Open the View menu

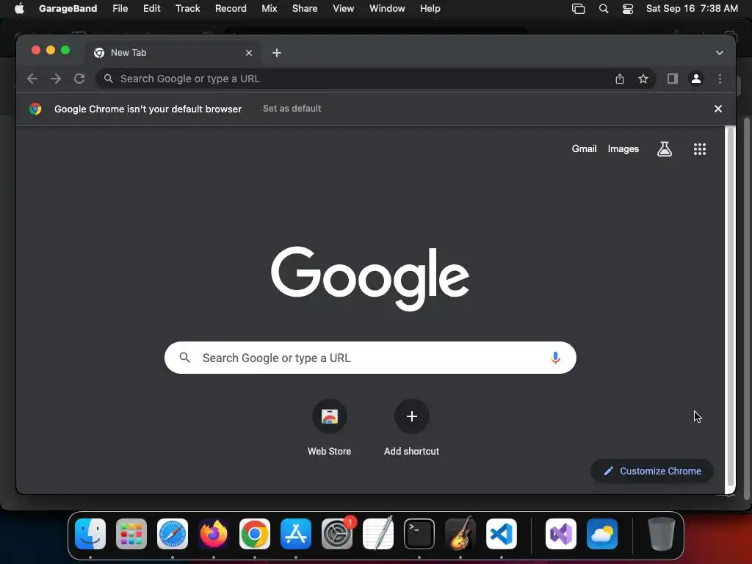pyautogui.click(x=344, y=8)
